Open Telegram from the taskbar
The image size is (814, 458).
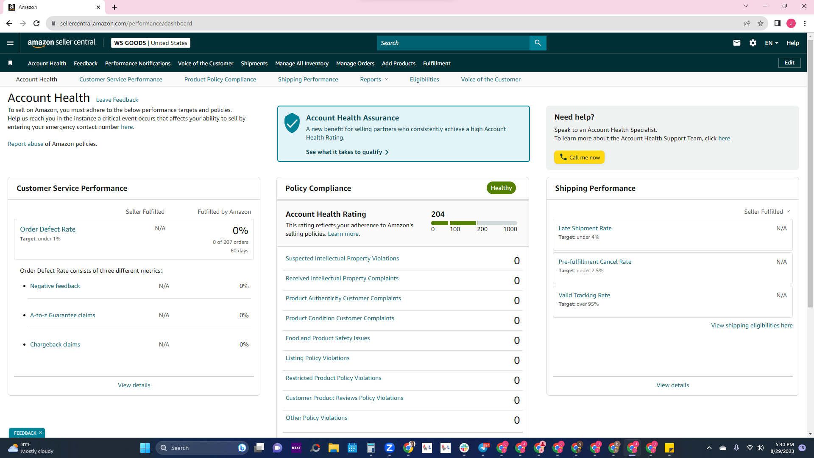[x=483, y=448]
